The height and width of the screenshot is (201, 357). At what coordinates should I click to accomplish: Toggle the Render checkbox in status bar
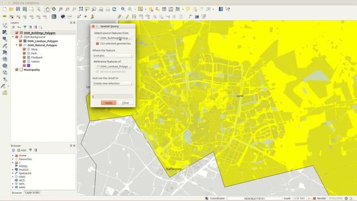click(315, 199)
